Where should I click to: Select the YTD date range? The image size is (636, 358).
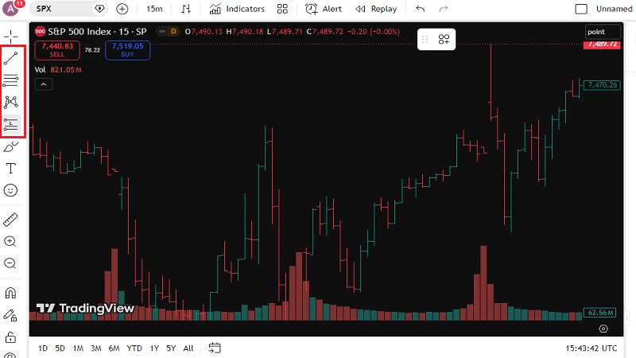(x=134, y=348)
